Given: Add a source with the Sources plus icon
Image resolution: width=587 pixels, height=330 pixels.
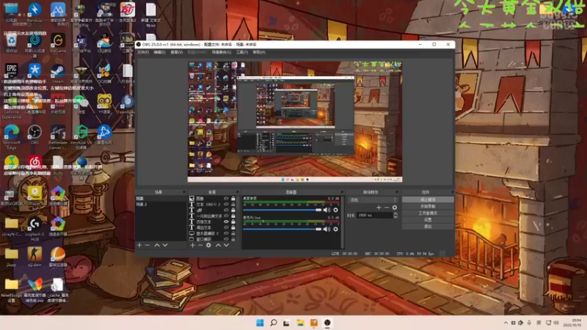Looking at the screenshot, I should coord(192,245).
